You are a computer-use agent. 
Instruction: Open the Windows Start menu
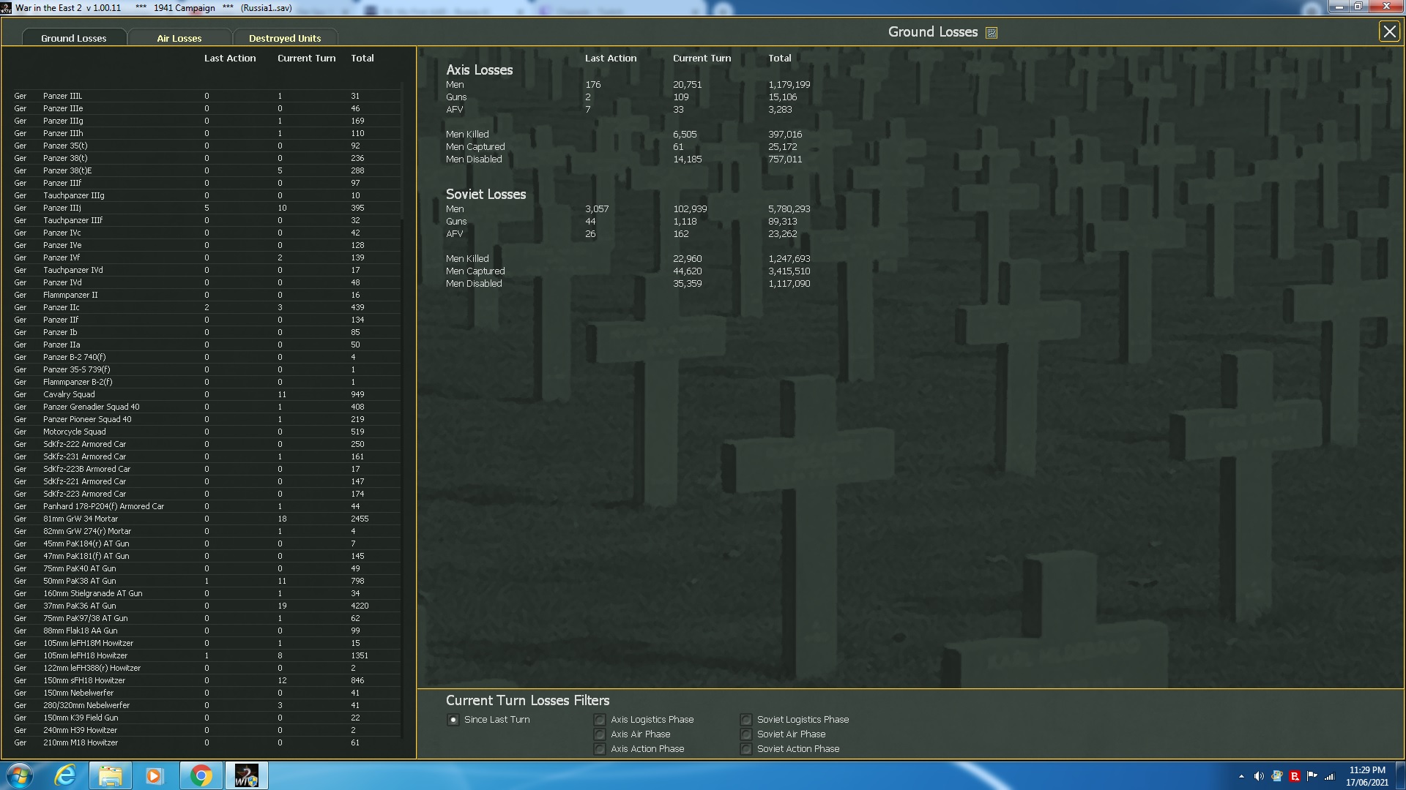pos(20,775)
